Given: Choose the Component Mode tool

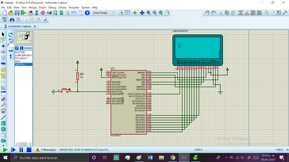Looking at the screenshot, I should click(x=3, y=40).
